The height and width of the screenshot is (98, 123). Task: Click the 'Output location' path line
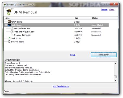point(28,72)
